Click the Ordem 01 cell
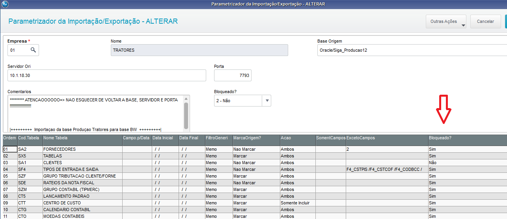The image size is (507, 219). tap(10, 150)
